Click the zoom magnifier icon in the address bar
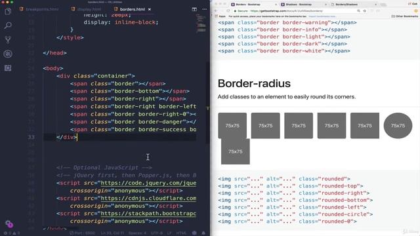The height and width of the screenshot is (236, 420). 358,11
